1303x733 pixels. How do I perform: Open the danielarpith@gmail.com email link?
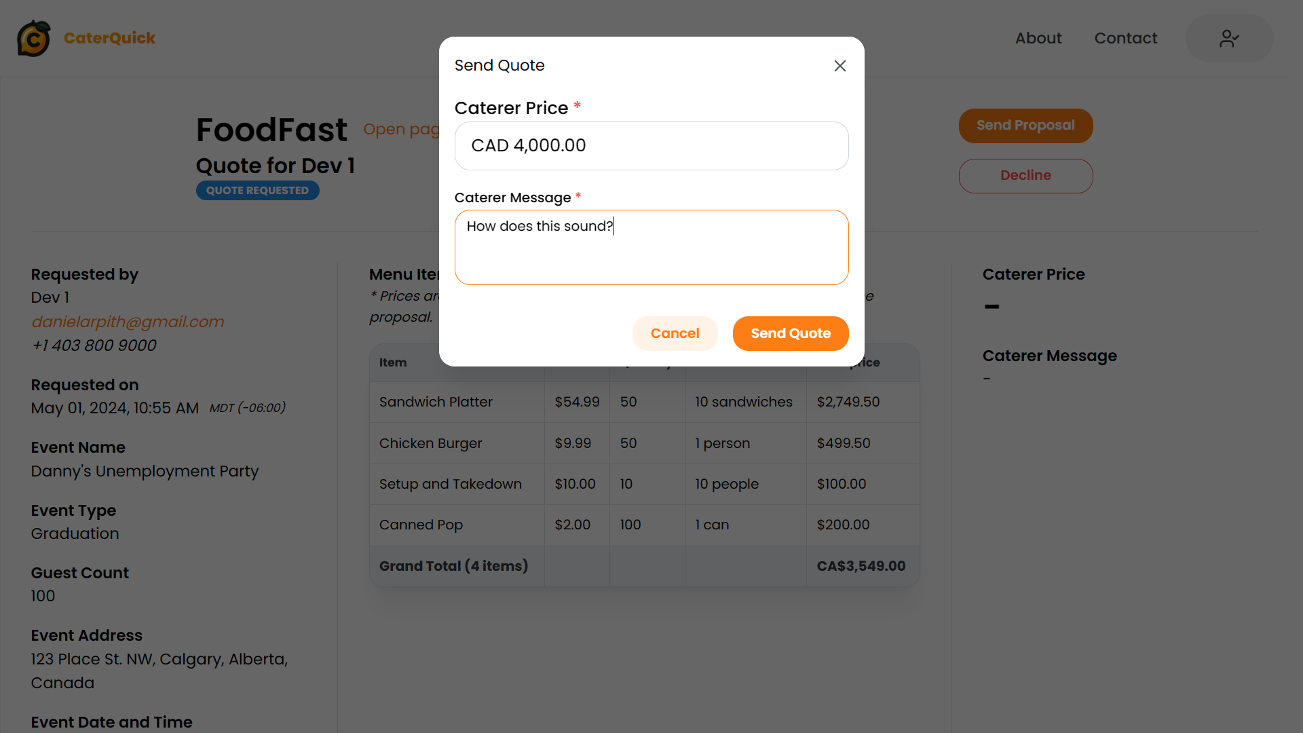pos(128,322)
